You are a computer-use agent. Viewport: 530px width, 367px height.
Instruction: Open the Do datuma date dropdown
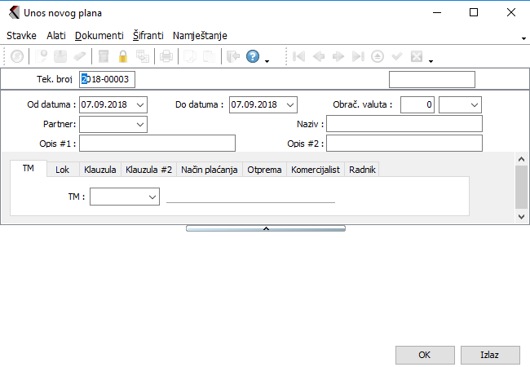pyautogui.click(x=290, y=104)
